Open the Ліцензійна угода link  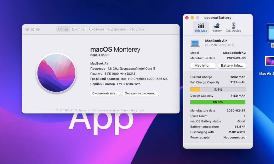tap(132, 110)
